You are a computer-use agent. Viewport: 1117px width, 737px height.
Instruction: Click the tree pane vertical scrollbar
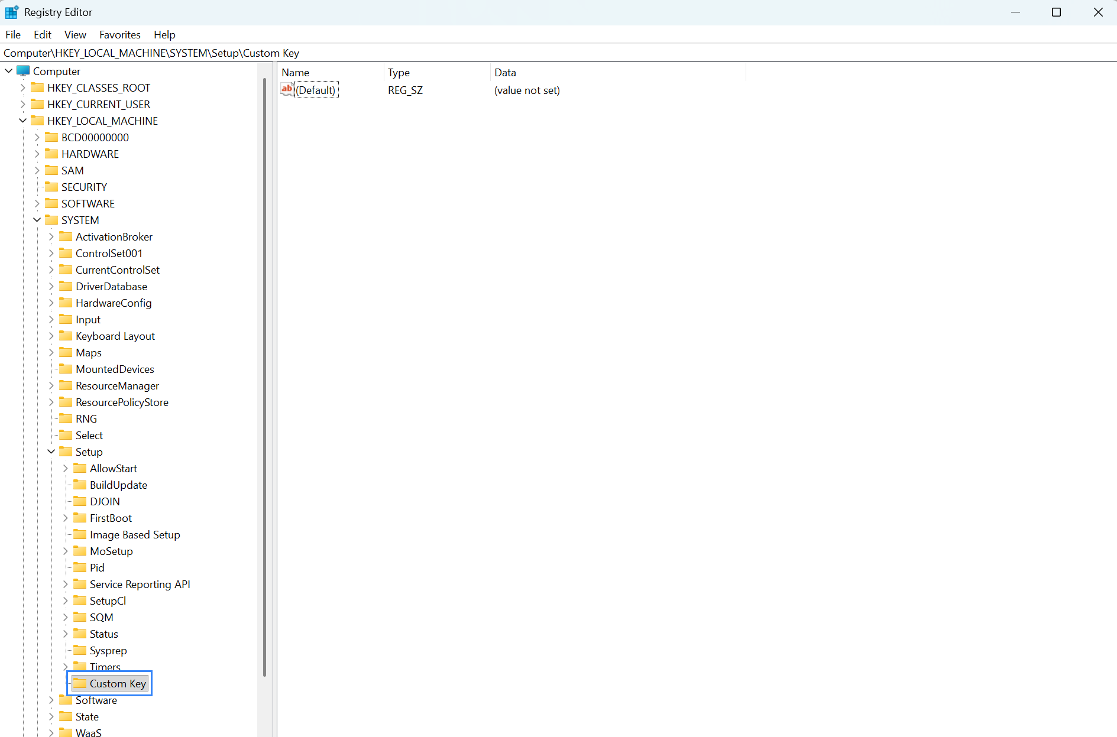264,378
